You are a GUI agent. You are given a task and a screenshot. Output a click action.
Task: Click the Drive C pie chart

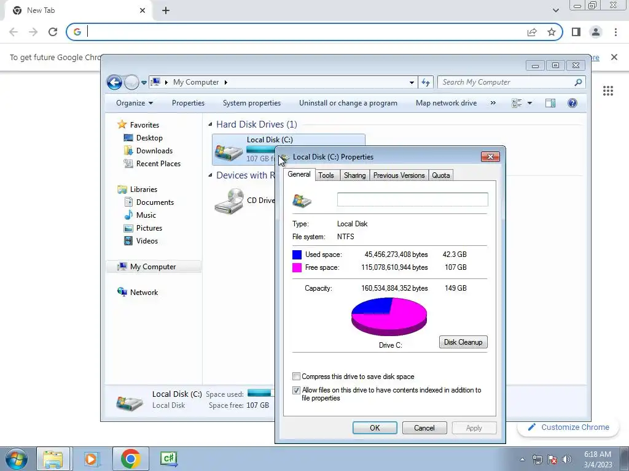[x=389, y=316]
